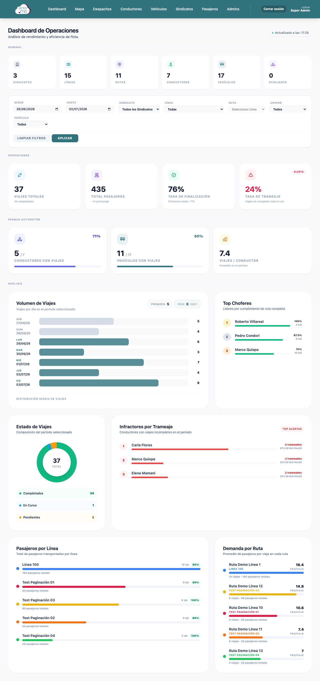The height and width of the screenshot is (681, 320).
Task: Click the Total Pasajeros people icon
Action: pyautogui.click(x=97, y=175)
